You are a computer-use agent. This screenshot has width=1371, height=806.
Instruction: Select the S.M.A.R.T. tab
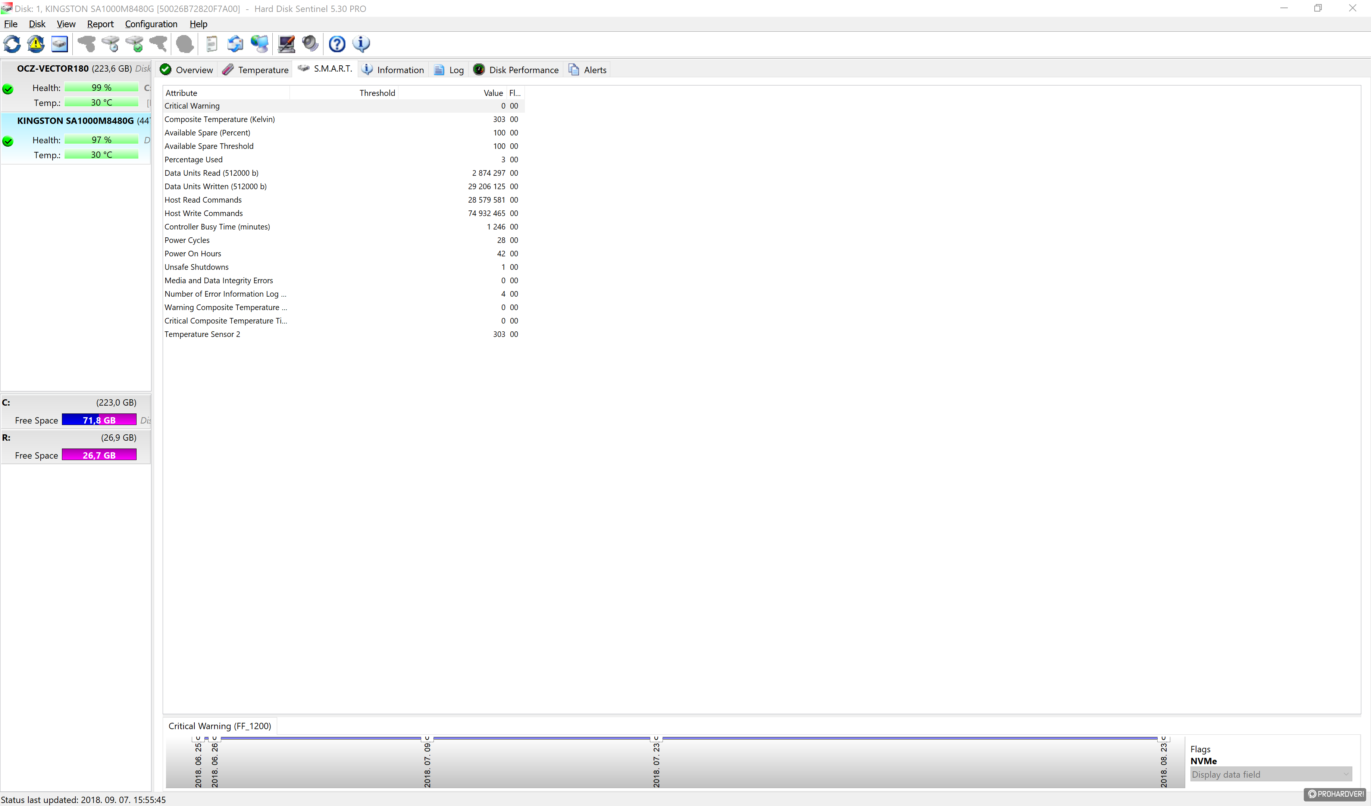325,69
